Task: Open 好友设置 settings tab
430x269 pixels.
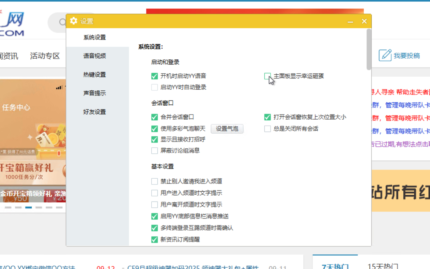Action: pos(95,112)
